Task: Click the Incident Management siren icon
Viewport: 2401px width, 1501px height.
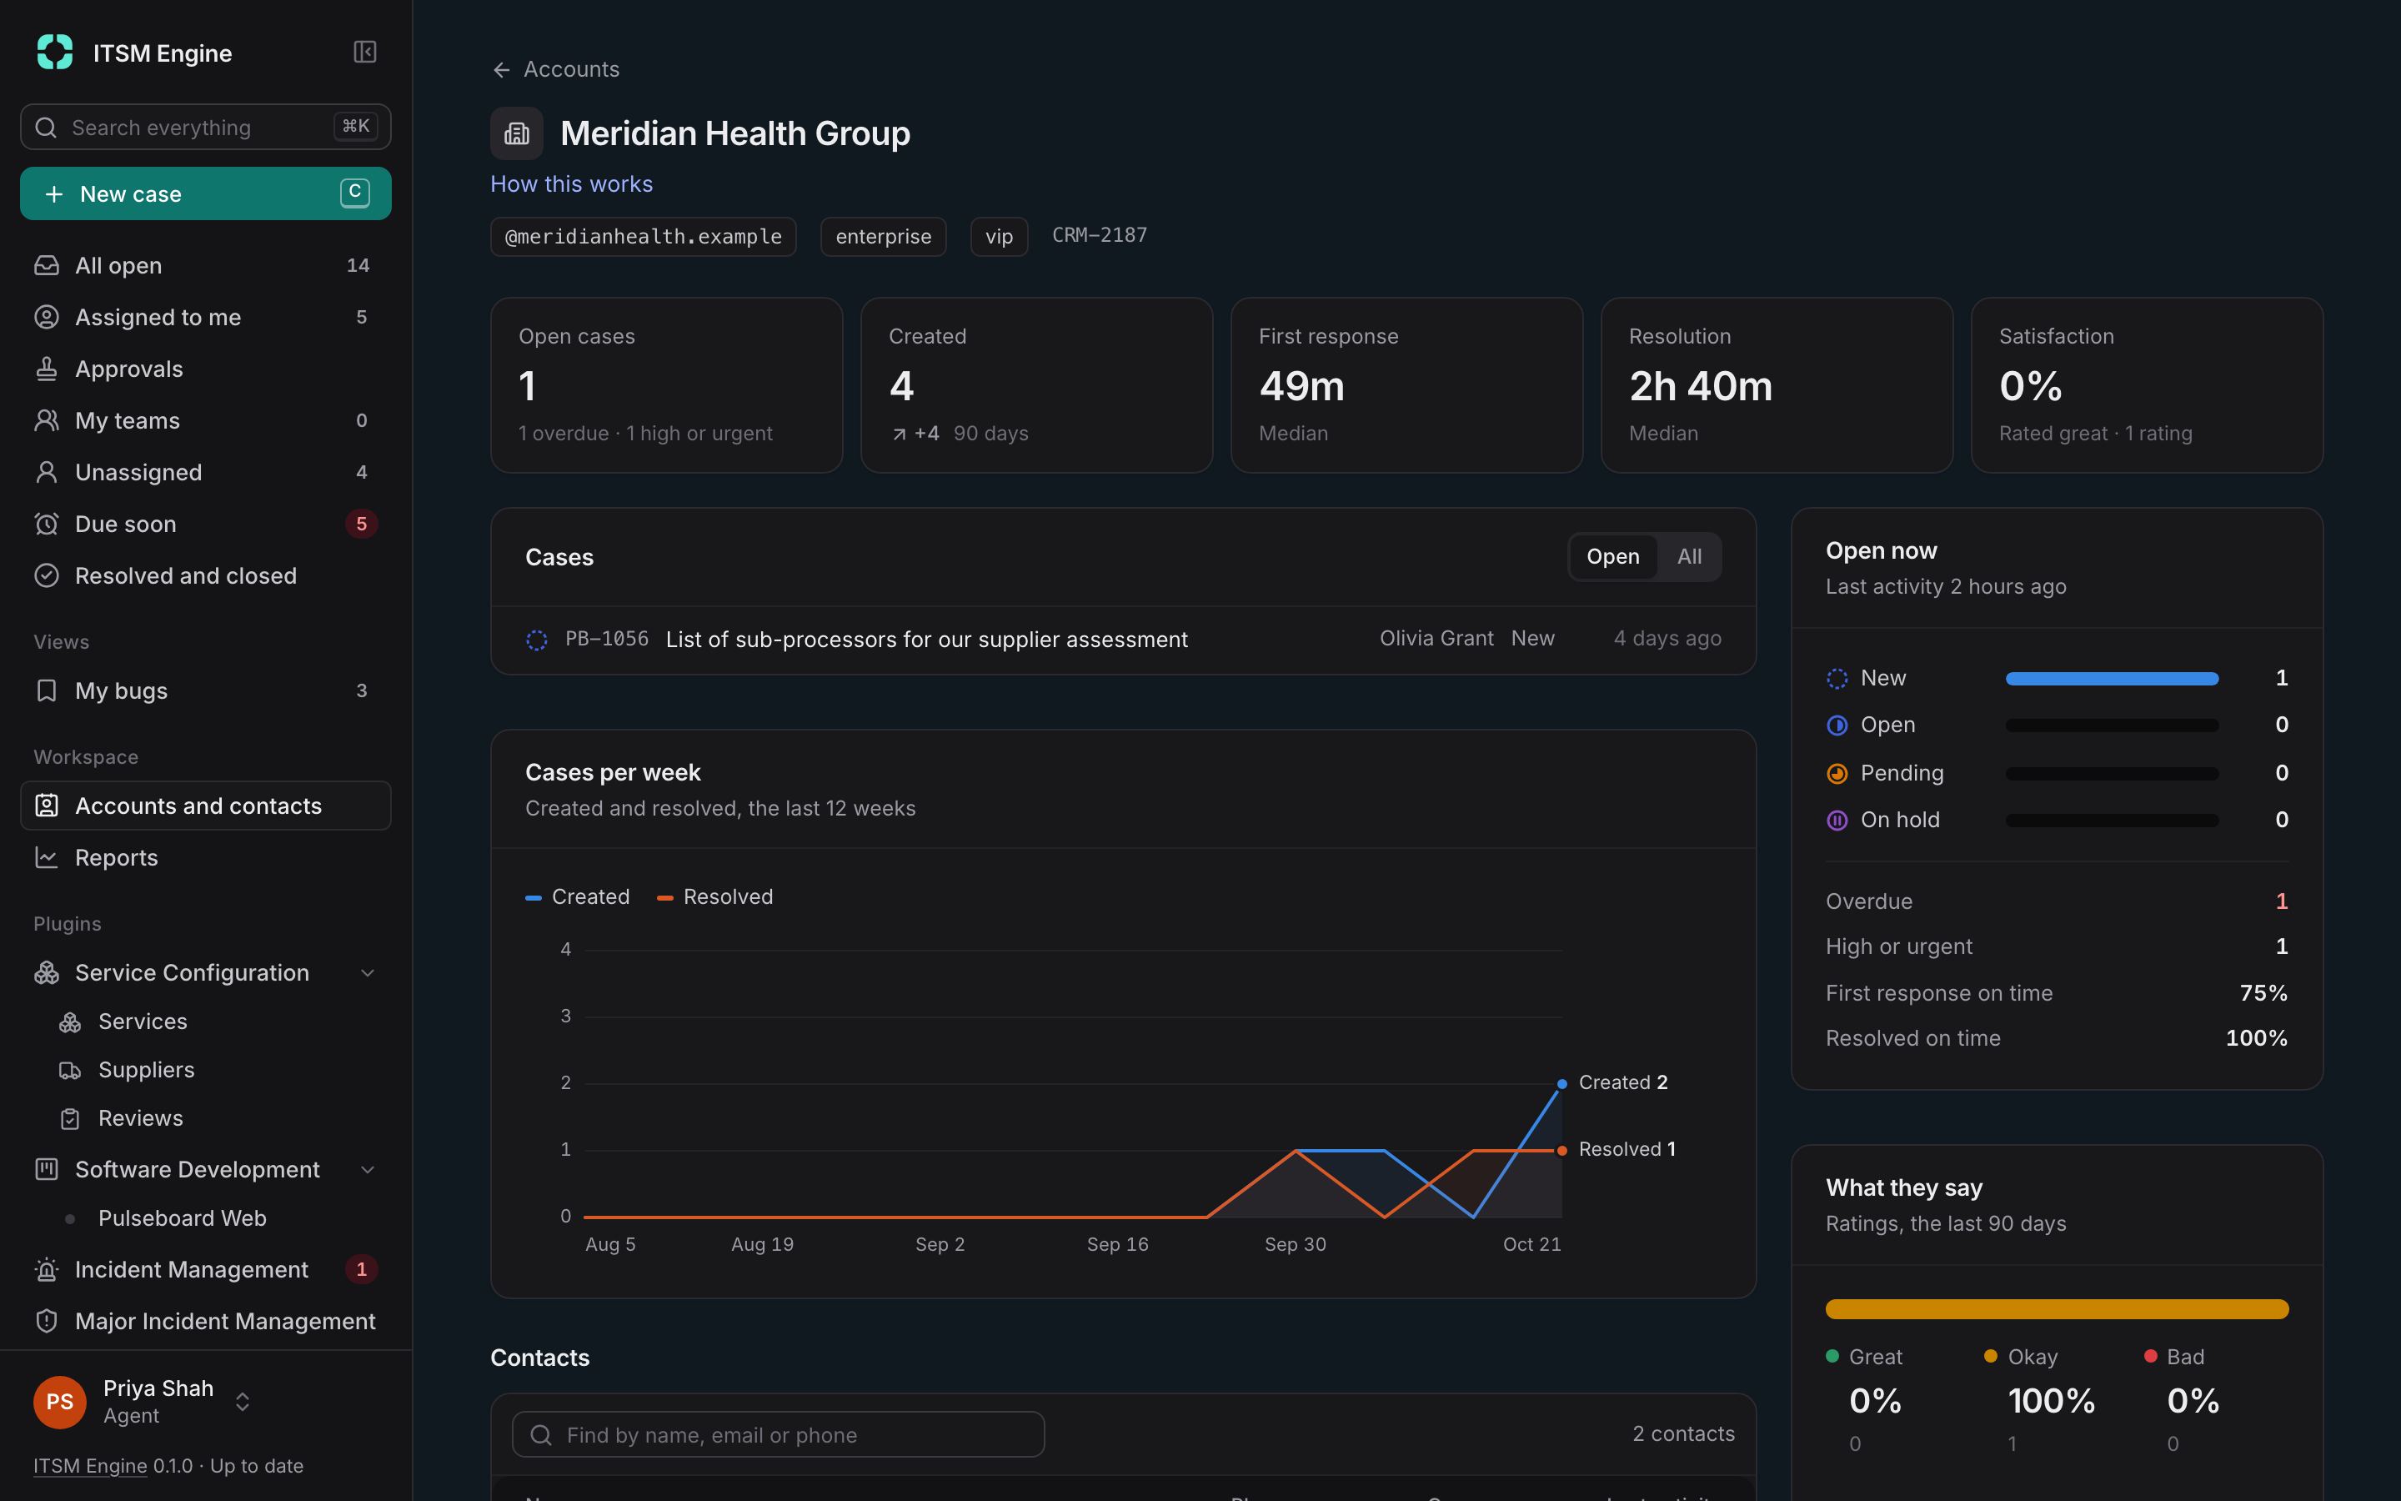Action: (x=47, y=1270)
